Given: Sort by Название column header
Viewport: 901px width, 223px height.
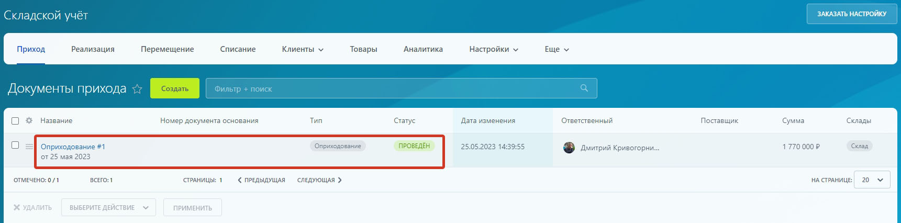Looking at the screenshot, I should pos(57,121).
